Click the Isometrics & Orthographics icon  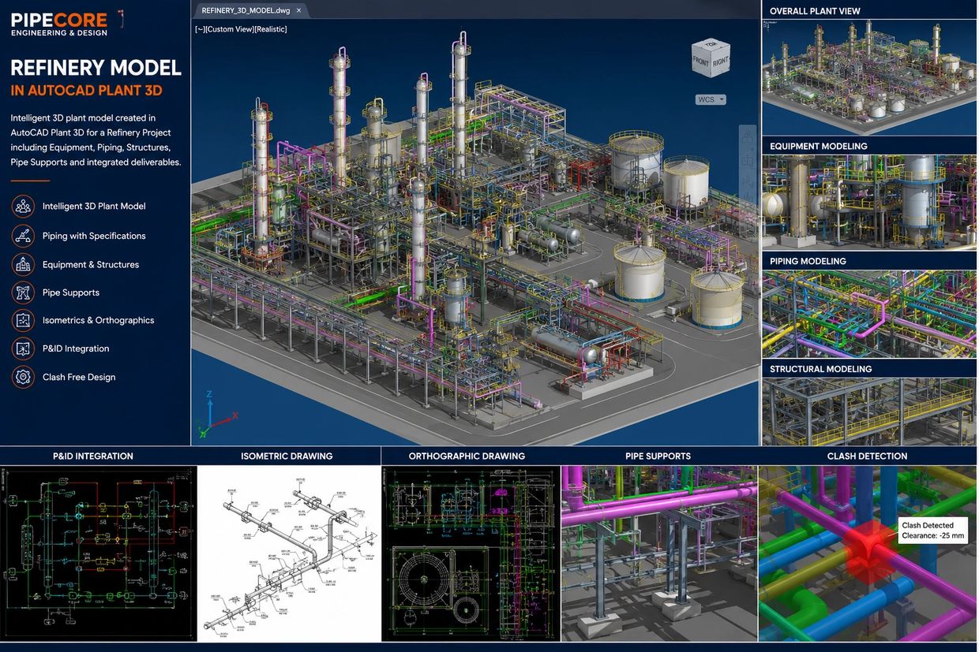[23, 320]
